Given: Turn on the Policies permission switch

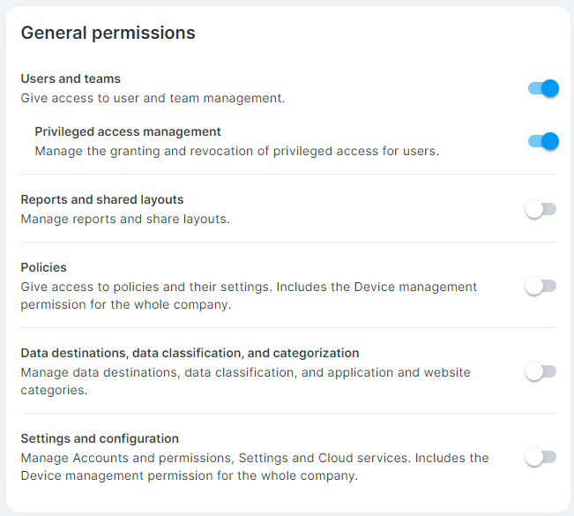Looking at the screenshot, I should (541, 286).
